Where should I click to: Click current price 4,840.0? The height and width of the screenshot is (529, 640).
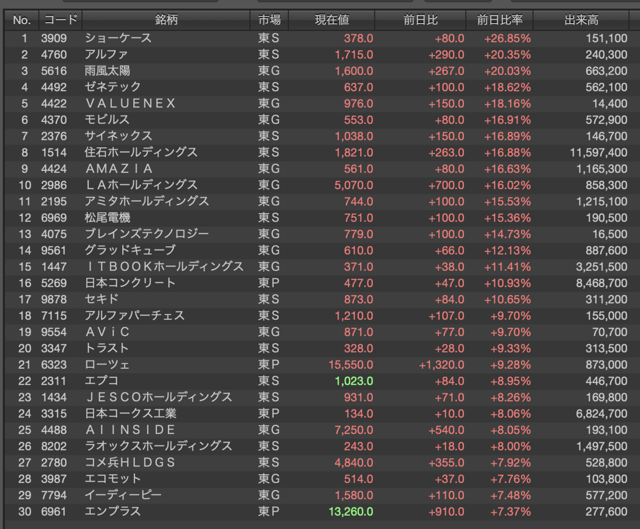click(x=354, y=462)
